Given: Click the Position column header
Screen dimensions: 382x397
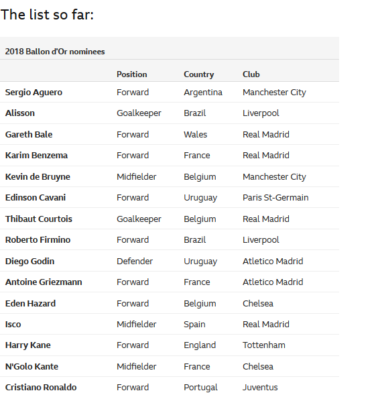Looking at the screenshot, I should tap(131, 74).
